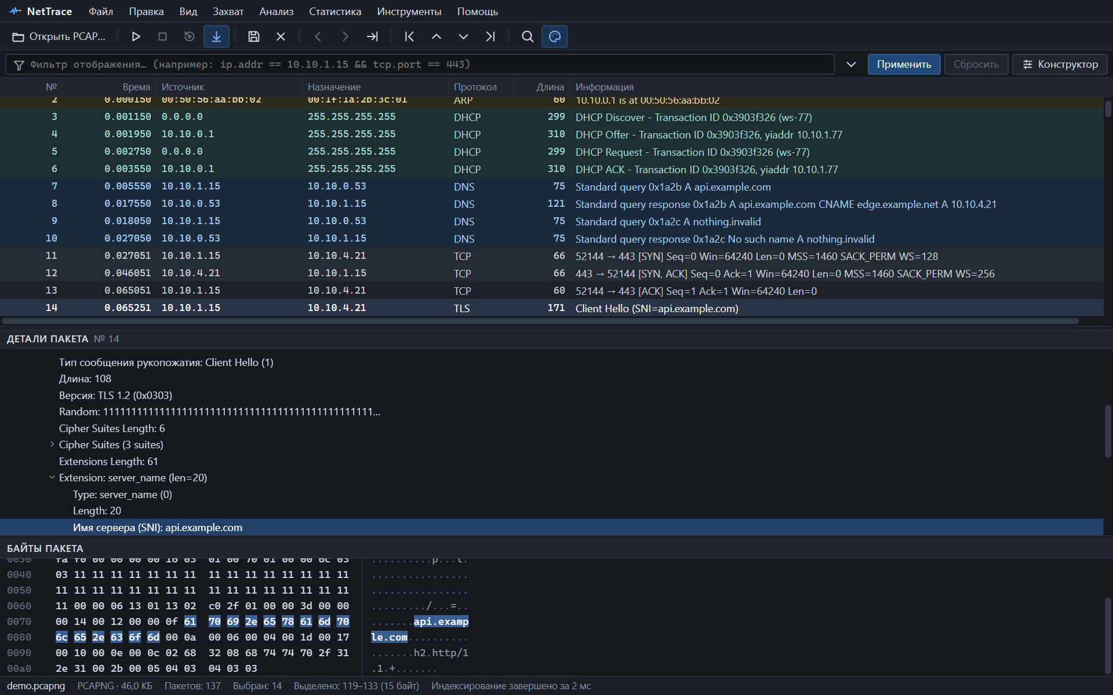This screenshot has width=1113, height=695.
Task: Click the demo.pcapng status bar entry
Action: tap(36, 686)
